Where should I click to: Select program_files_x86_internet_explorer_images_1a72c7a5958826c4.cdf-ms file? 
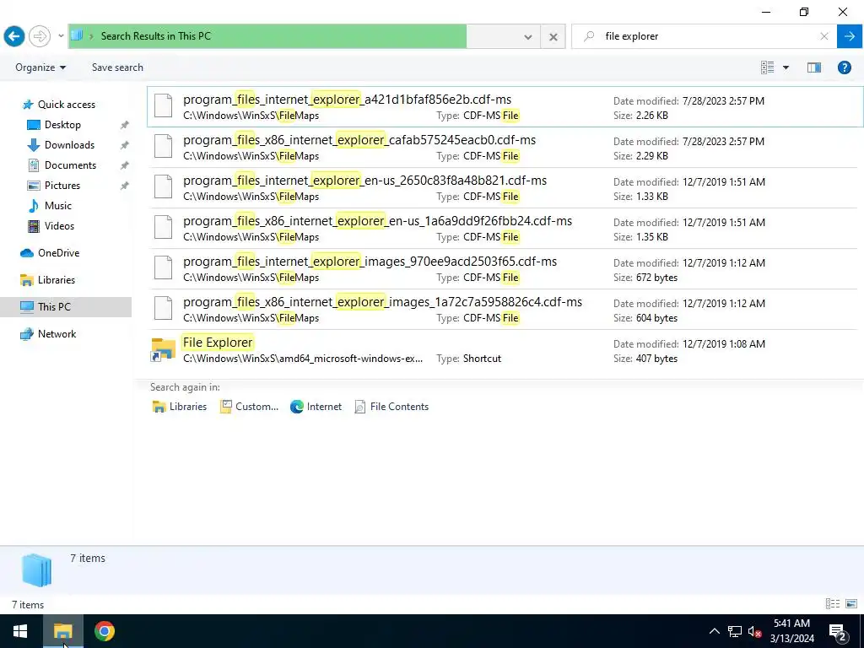tap(505, 309)
